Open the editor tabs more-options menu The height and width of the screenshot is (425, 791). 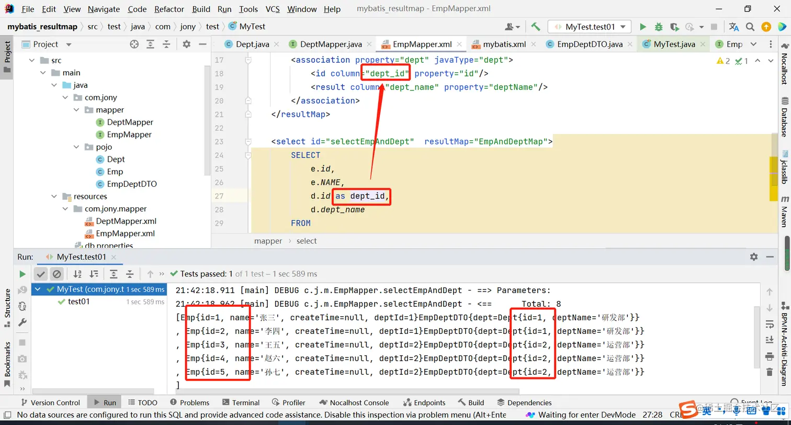pyautogui.click(x=772, y=44)
